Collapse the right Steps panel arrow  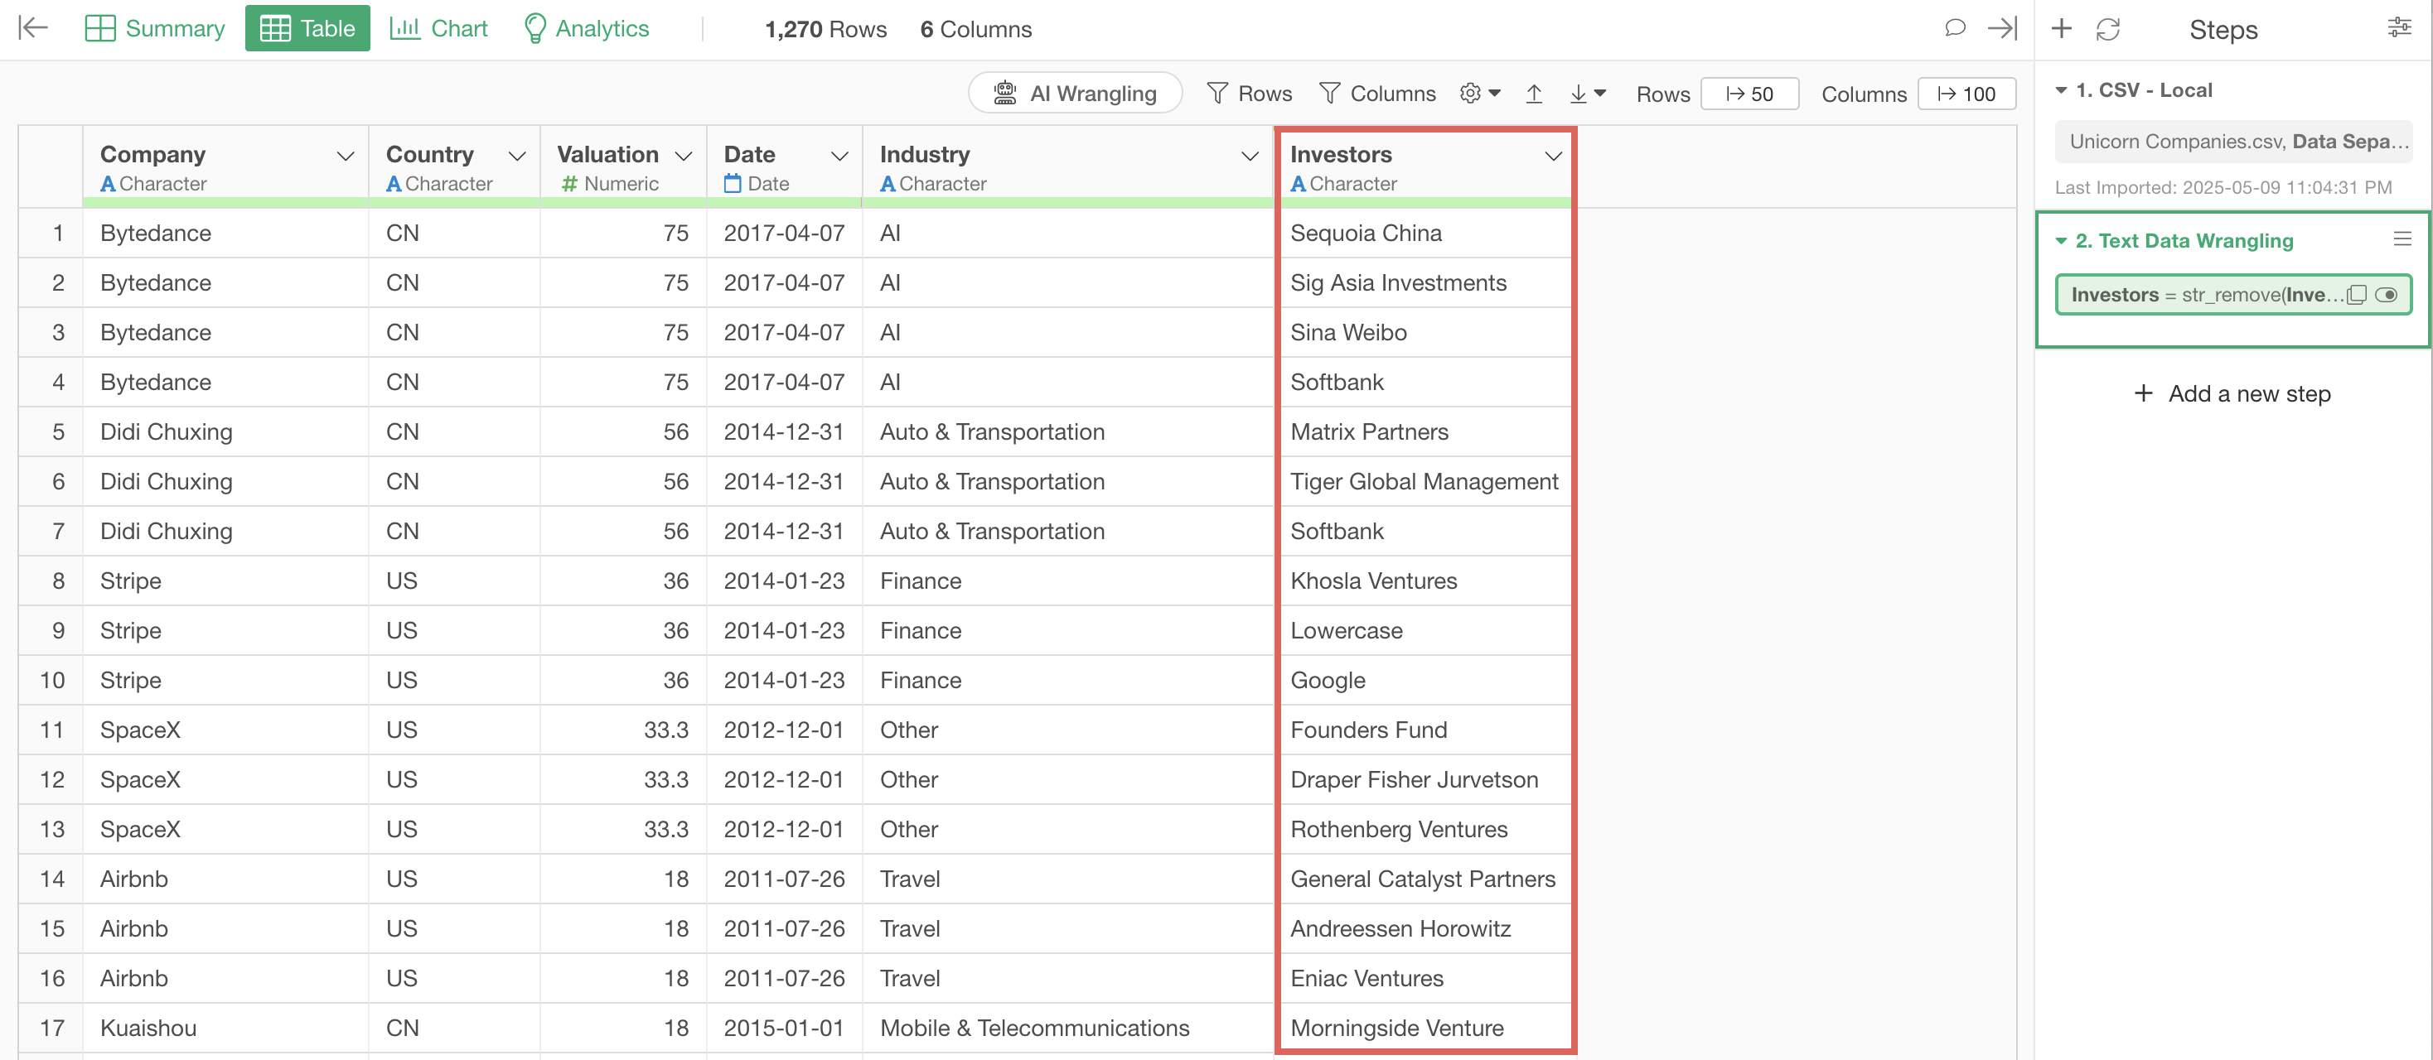(x=2002, y=28)
